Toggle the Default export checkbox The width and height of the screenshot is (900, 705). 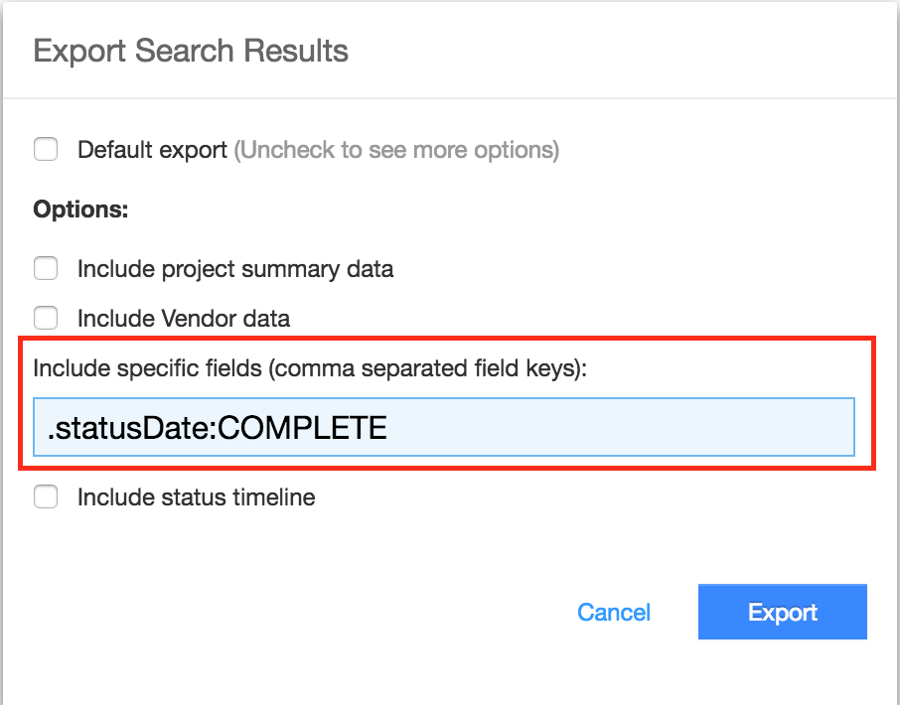coord(46,150)
